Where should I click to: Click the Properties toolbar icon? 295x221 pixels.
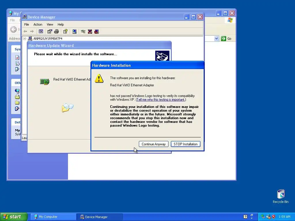[50, 31]
